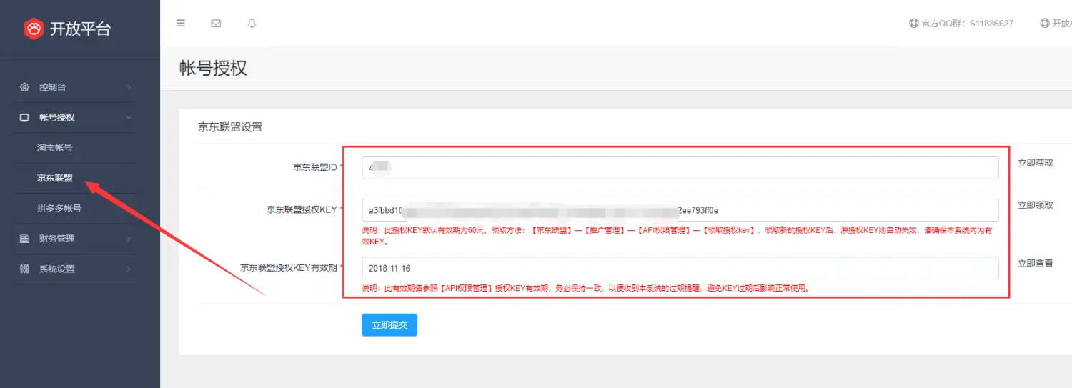Open the 系统设置 menu item
The width and height of the screenshot is (1072, 388).
pyautogui.click(x=76, y=269)
